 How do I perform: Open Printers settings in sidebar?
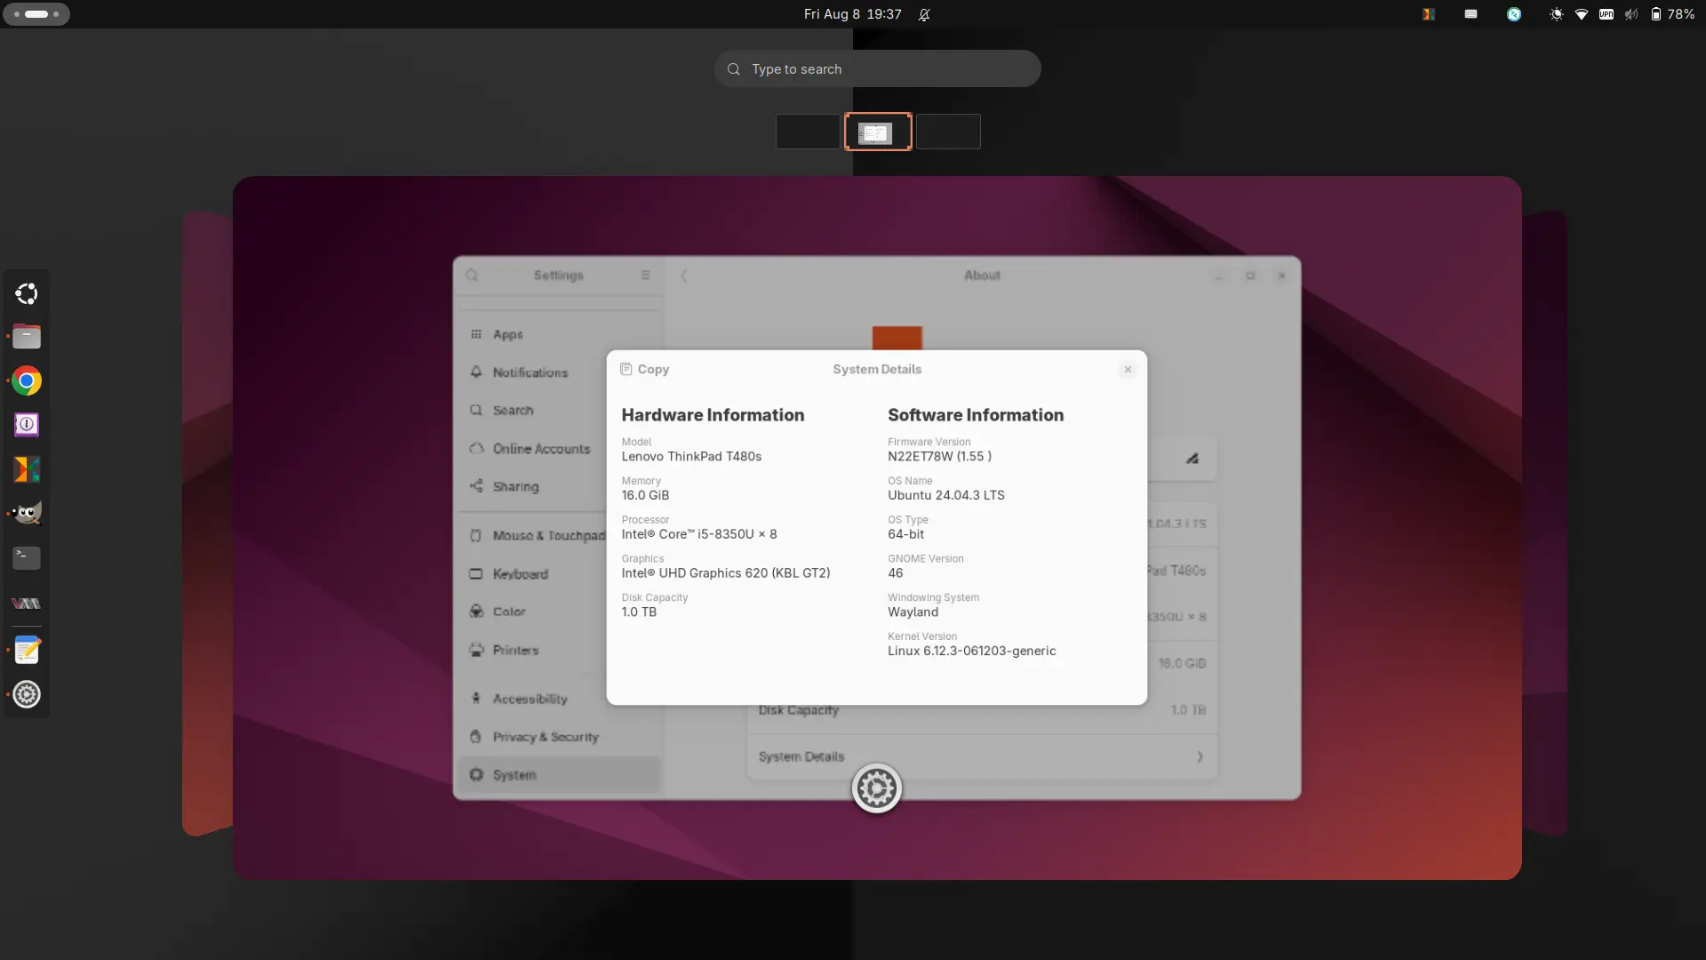point(559,651)
